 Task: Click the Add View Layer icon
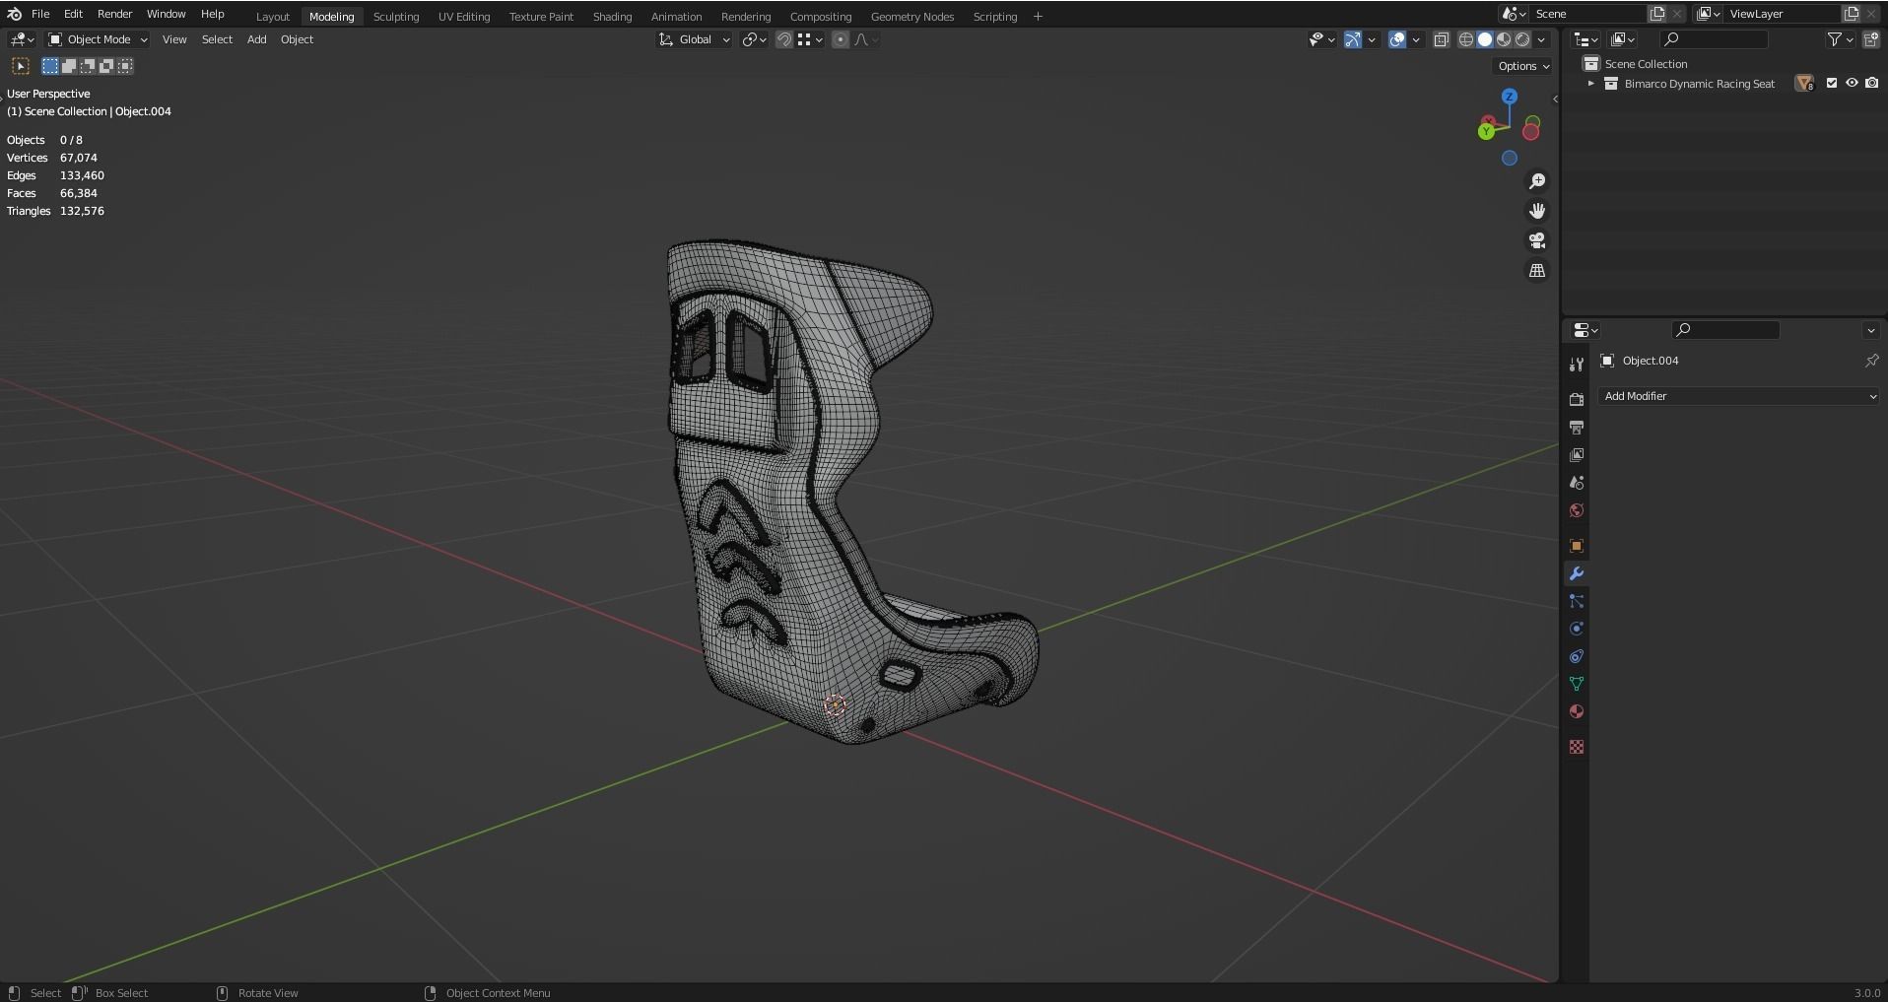(x=1852, y=14)
